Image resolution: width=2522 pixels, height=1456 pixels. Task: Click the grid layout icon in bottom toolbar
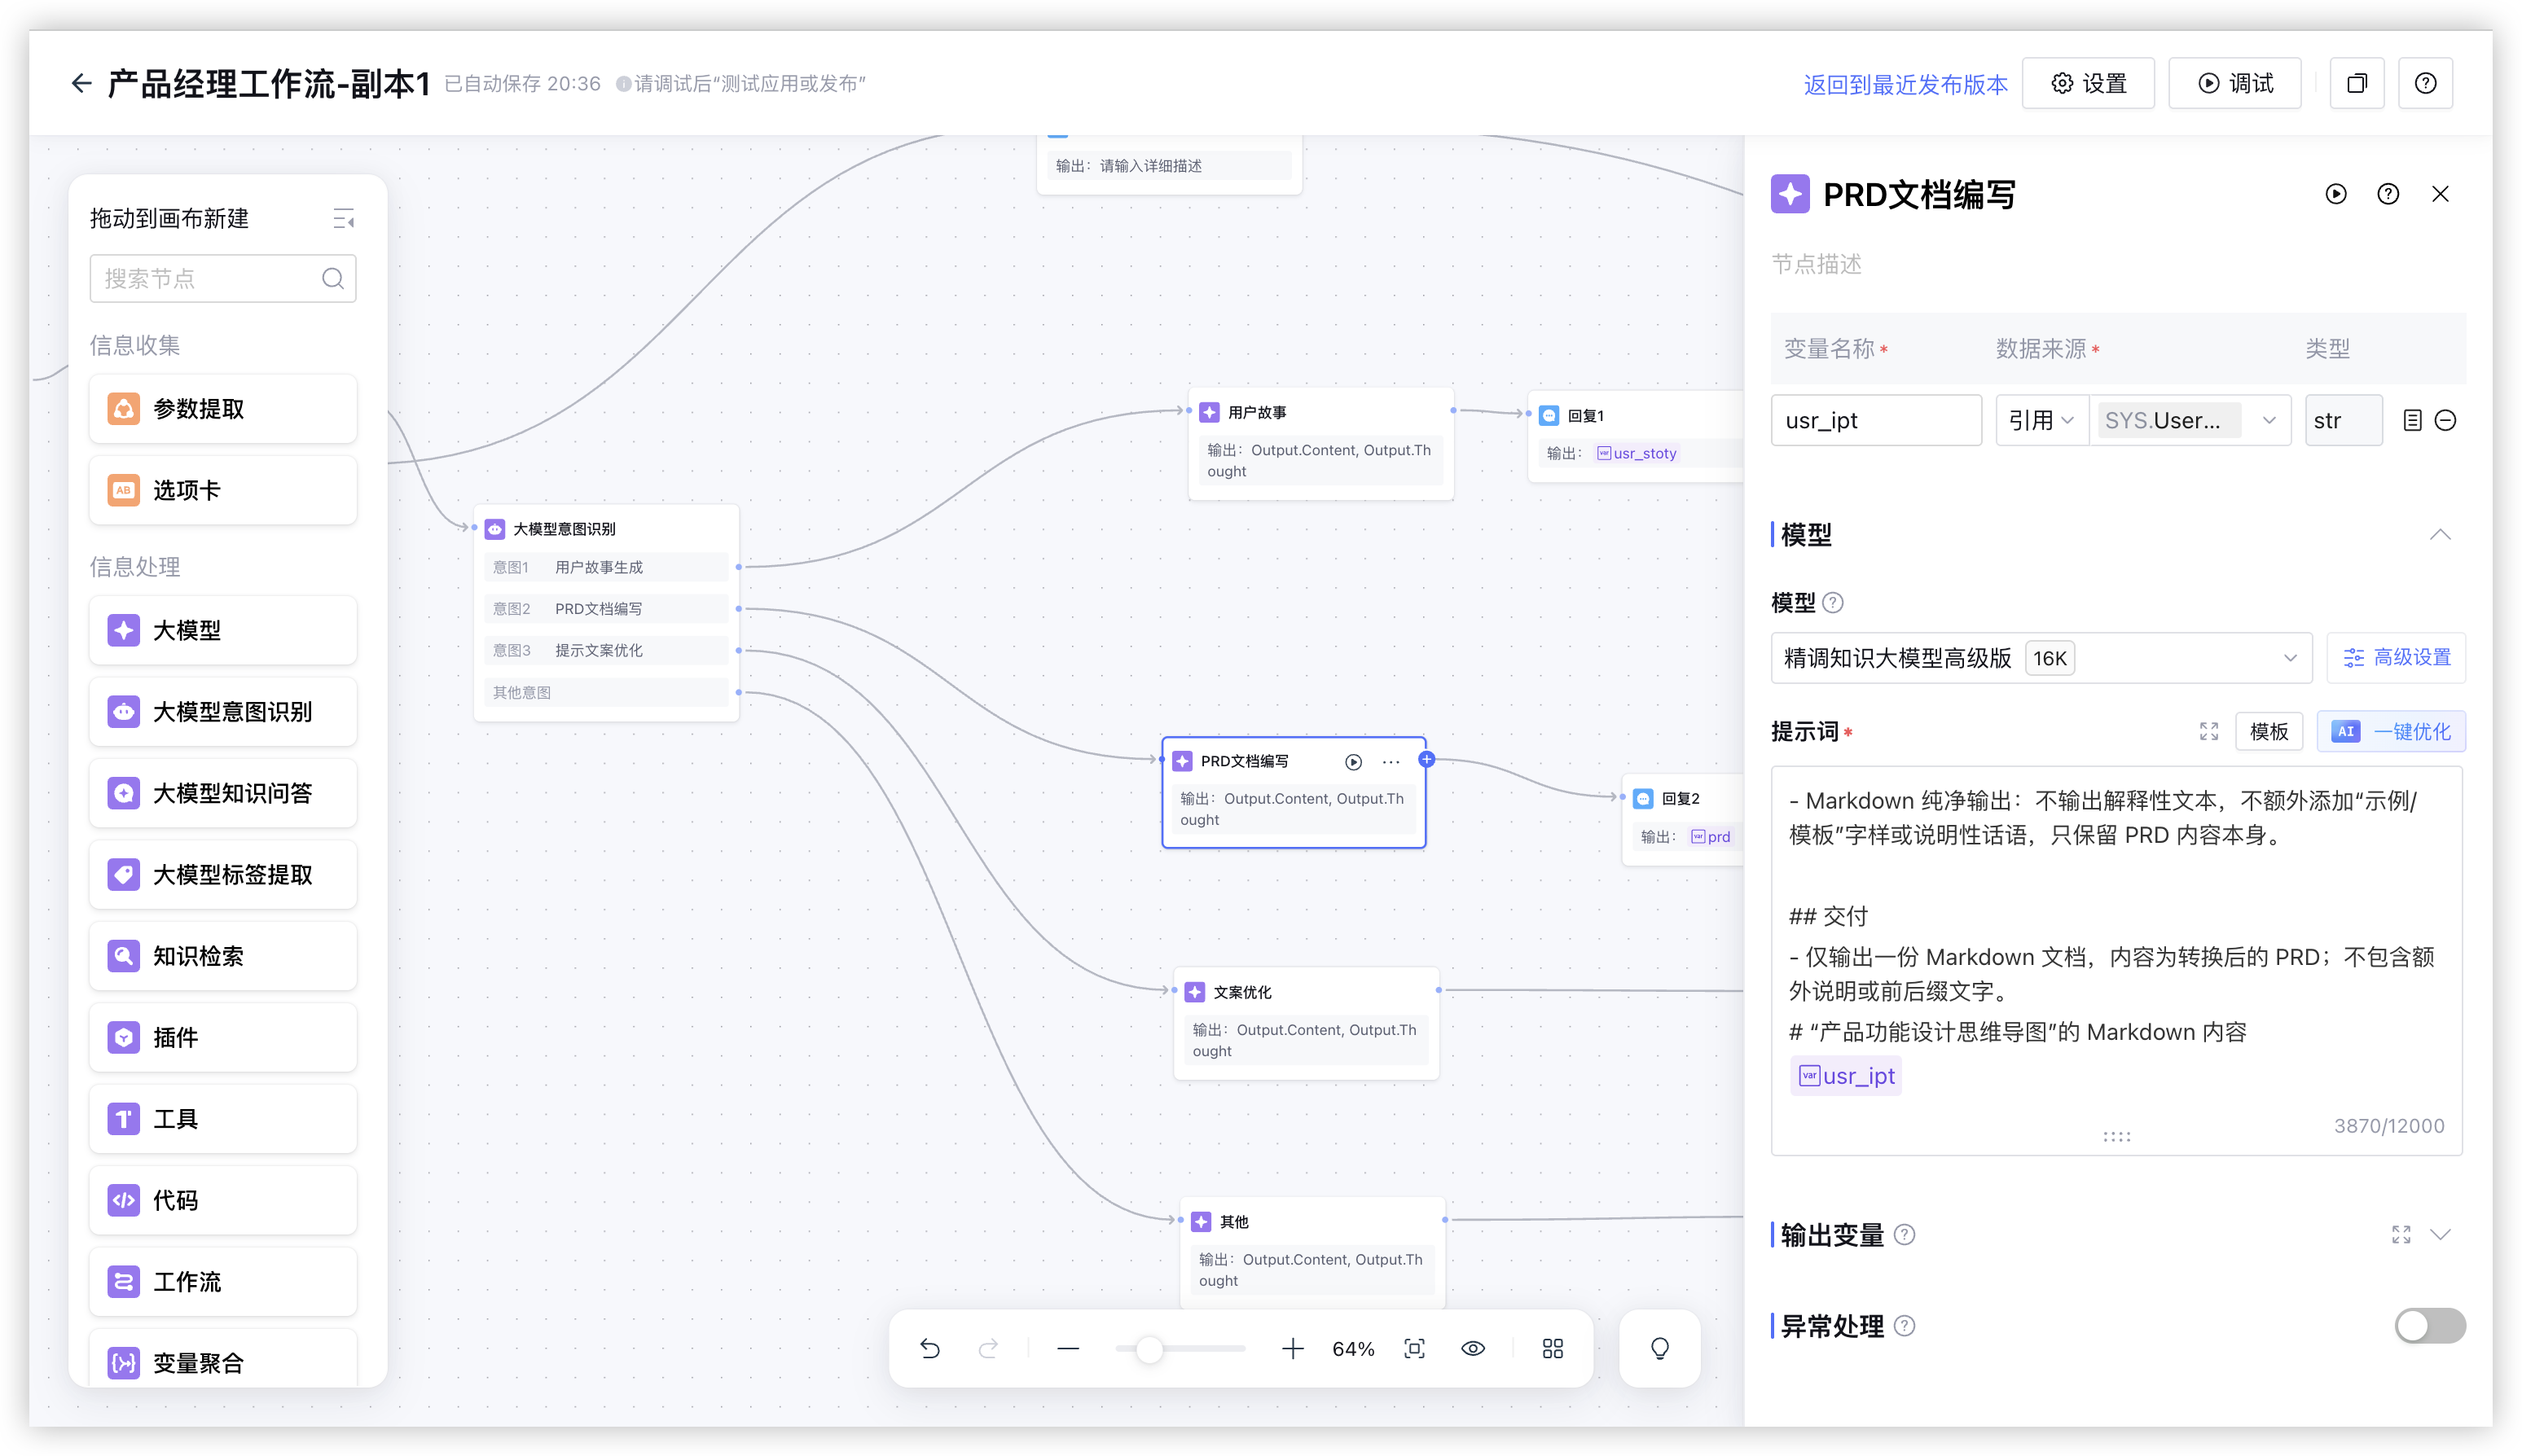click(1552, 1348)
